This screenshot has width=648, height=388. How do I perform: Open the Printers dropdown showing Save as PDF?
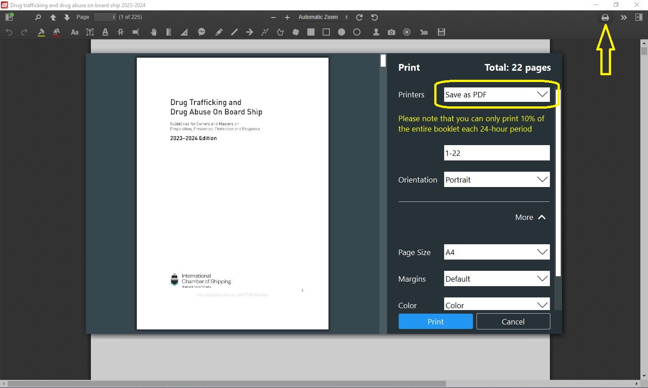coord(496,95)
